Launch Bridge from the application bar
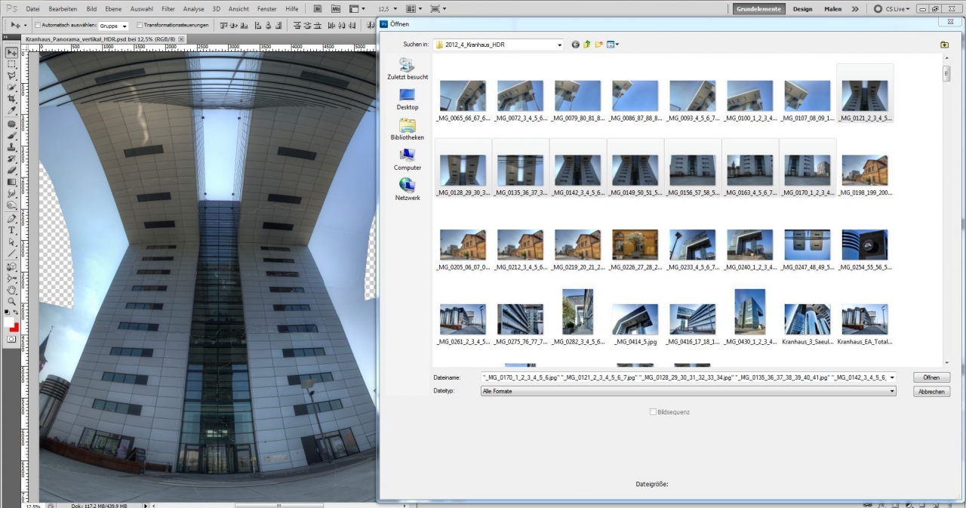Image resolution: width=966 pixels, height=508 pixels. click(318, 9)
